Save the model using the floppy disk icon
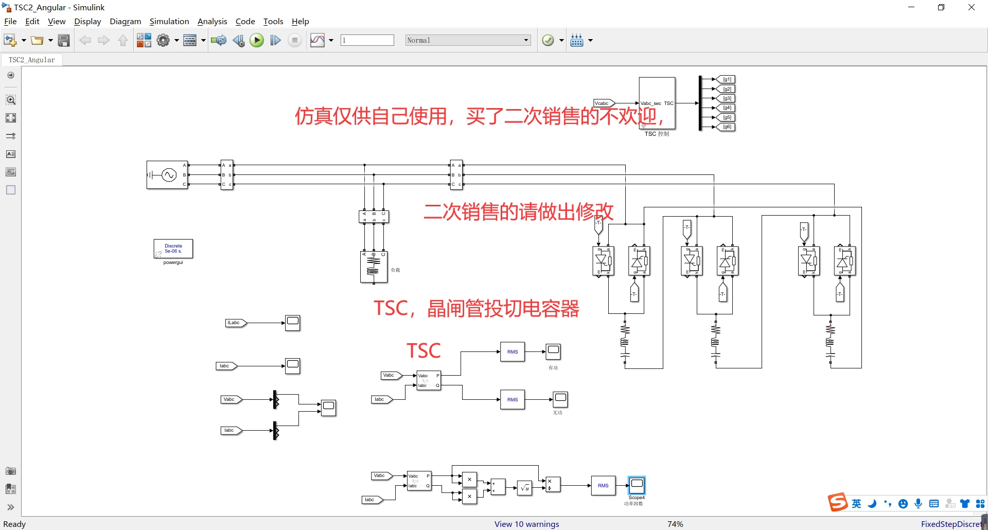 pyautogui.click(x=64, y=40)
